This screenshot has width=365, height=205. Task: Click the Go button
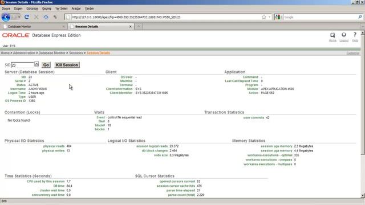[46, 65]
